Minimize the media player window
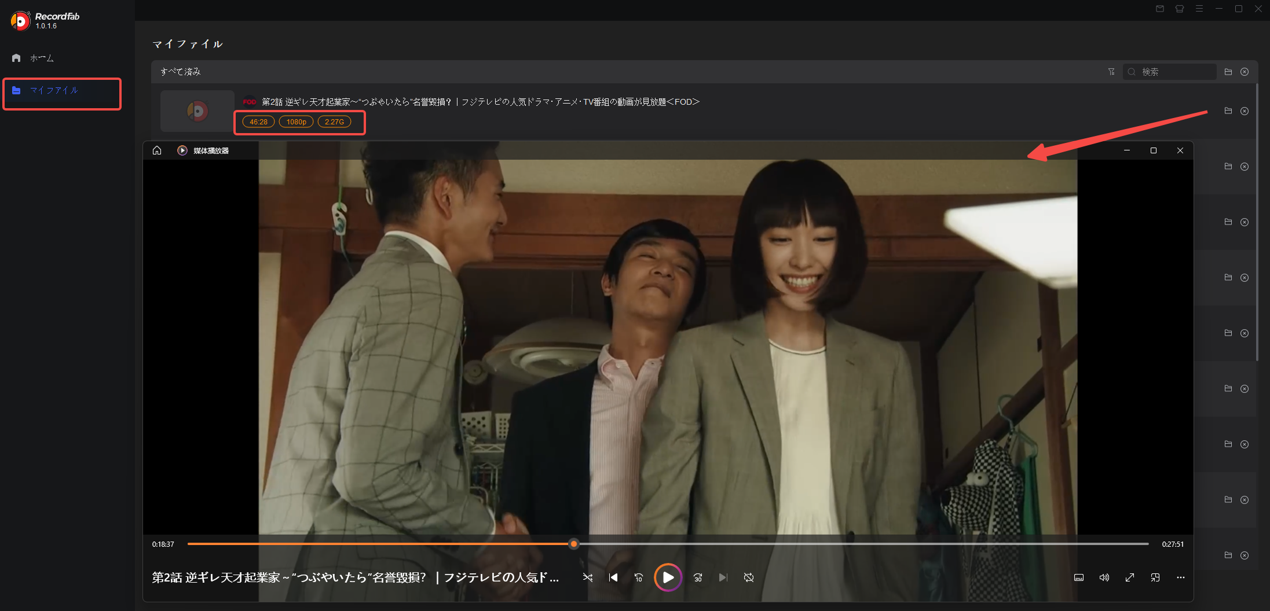Image resolution: width=1270 pixels, height=611 pixels. coord(1127,150)
